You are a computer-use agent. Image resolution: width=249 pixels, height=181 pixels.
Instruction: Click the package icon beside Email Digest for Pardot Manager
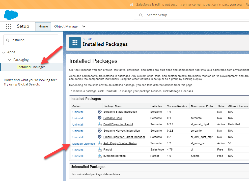pos(100,137)
